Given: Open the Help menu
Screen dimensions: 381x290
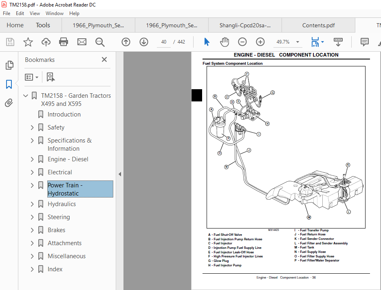Looking at the screenshot, I should tap(74, 13).
